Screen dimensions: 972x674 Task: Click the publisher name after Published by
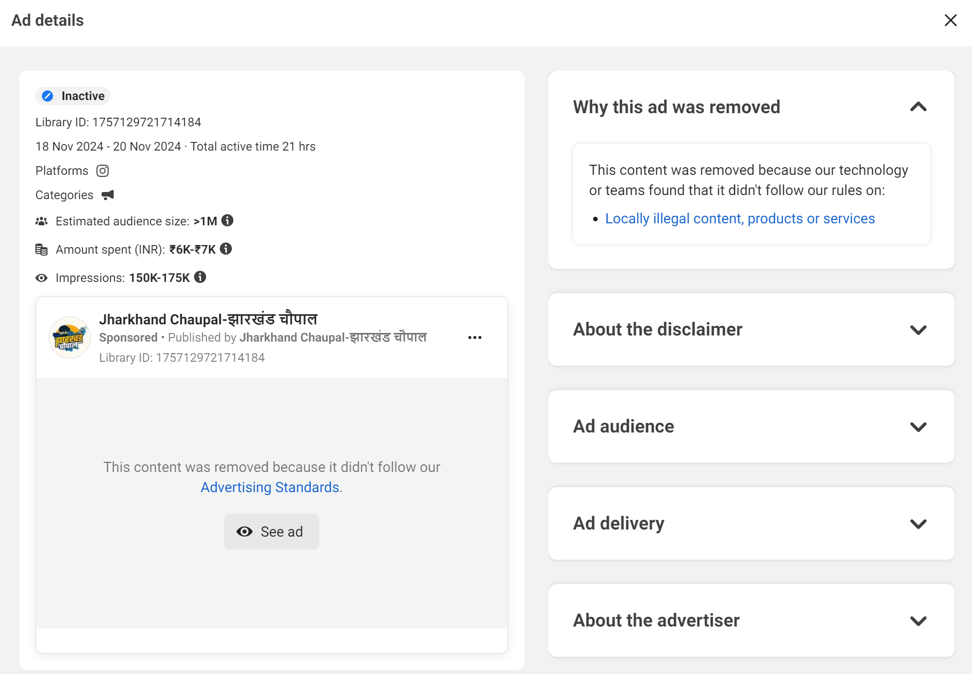[333, 338]
